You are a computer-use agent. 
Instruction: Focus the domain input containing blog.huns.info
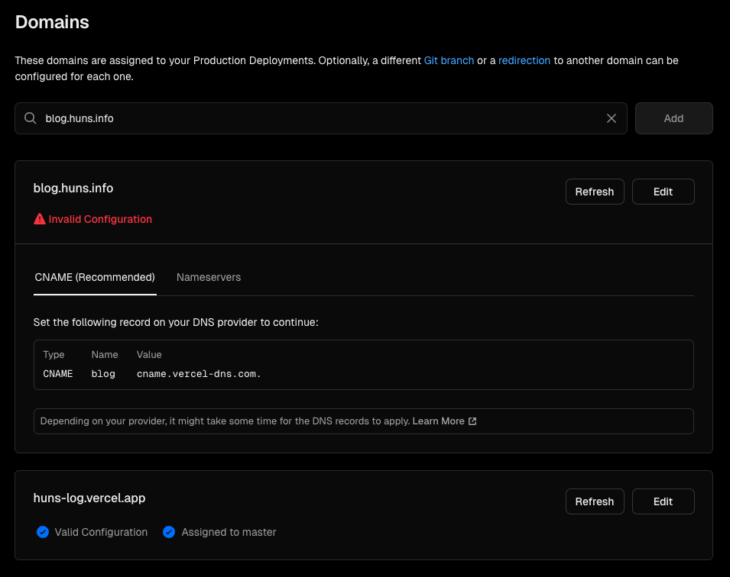[x=321, y=118]
